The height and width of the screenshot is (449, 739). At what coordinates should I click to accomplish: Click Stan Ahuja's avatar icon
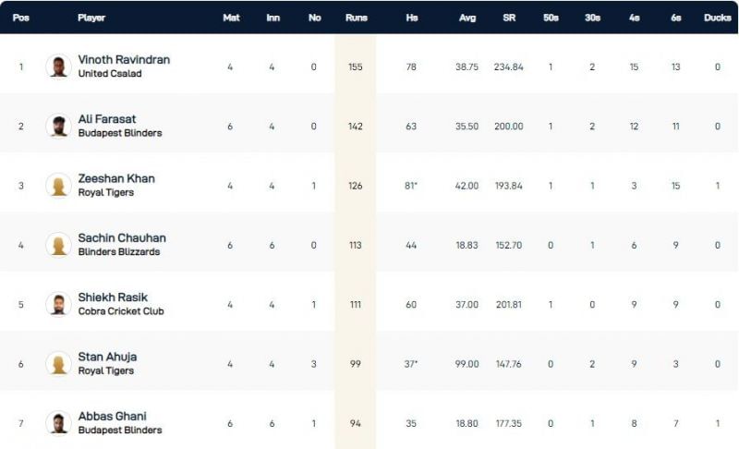(58, 363)
